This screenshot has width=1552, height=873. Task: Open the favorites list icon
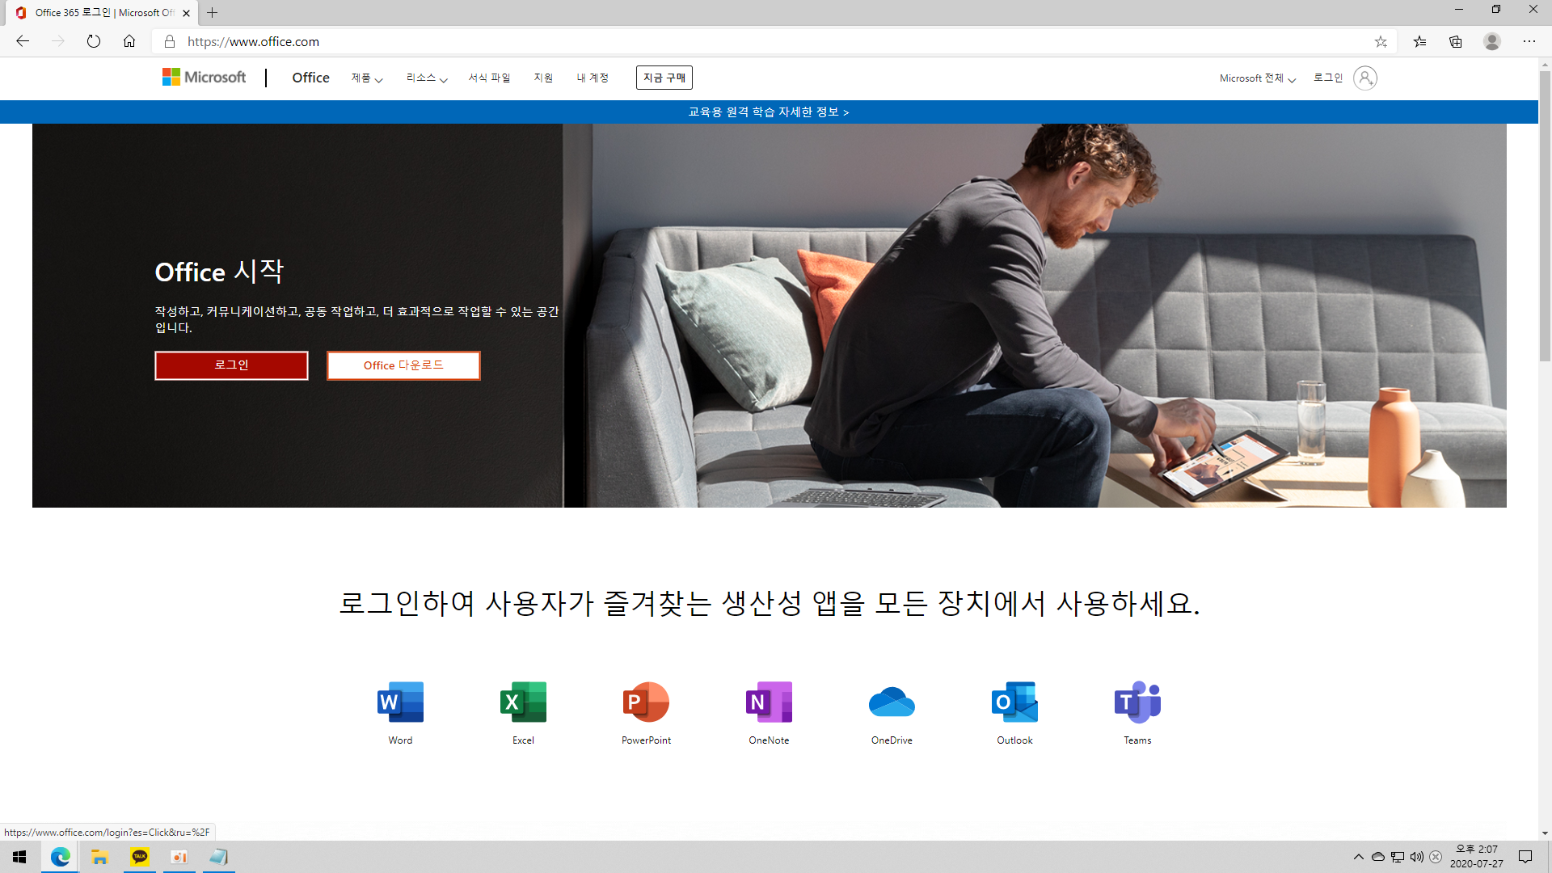pyautogui.click(x=1419, y=41)
